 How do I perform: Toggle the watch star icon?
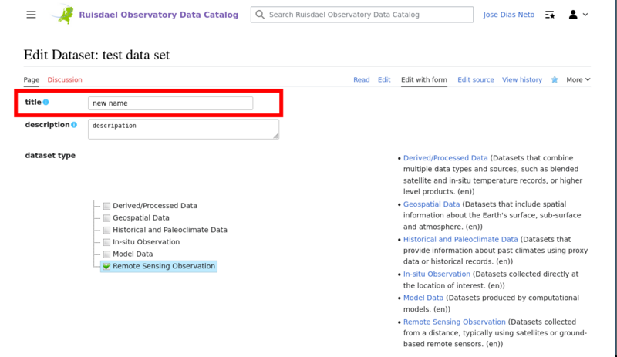[555, 80]
